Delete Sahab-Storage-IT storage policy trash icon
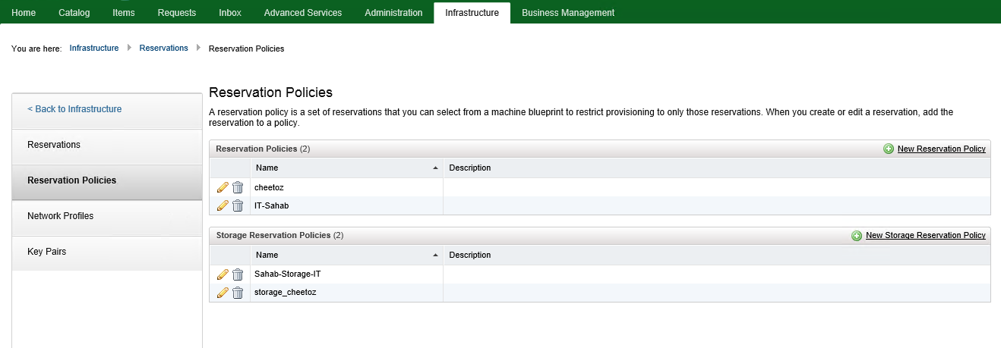 (238, 274)
